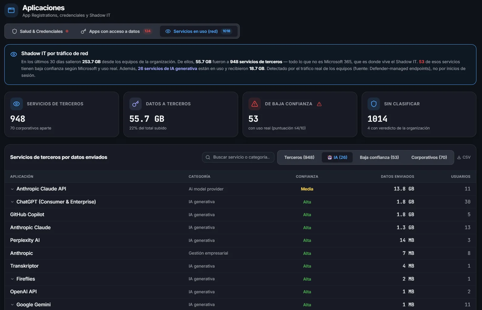Click the download icon next to CSV
The width and height of the screenshot is (482, 310).
coord(459,157)
